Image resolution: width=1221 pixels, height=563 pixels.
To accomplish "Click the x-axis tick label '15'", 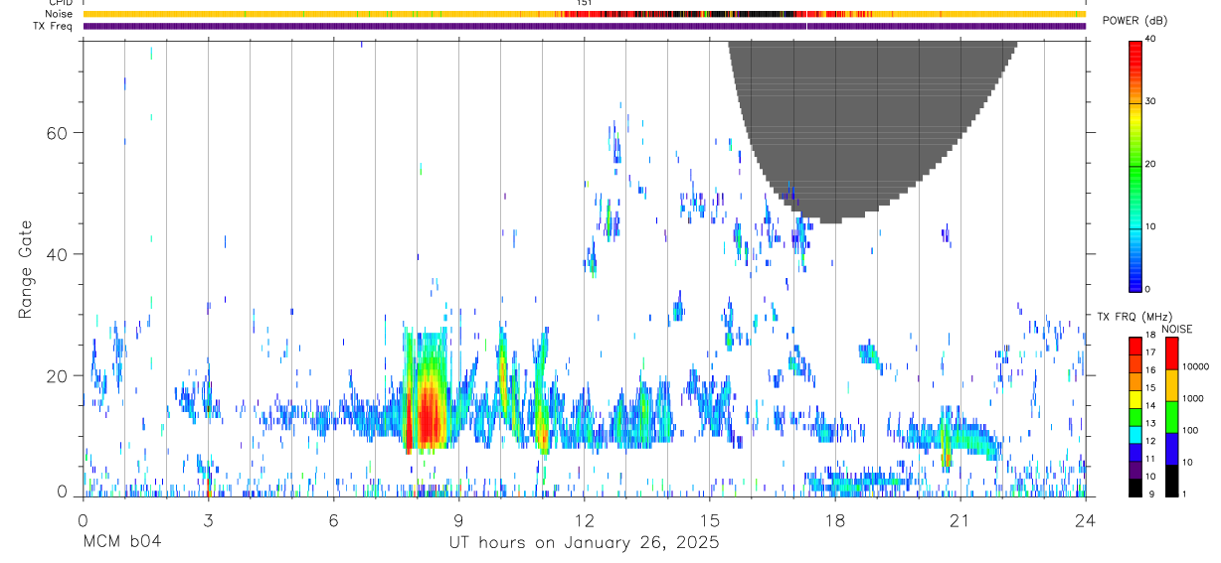I will click(x=710, y=519).
